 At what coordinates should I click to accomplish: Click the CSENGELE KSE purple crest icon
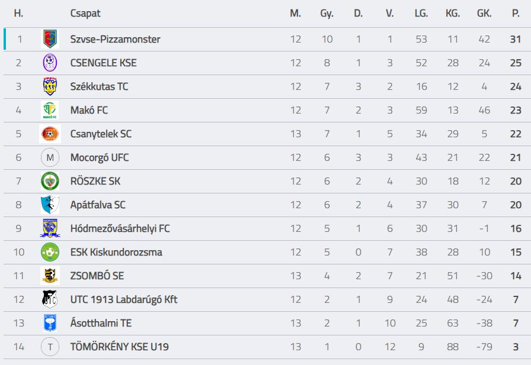click(x=50, y=63)
